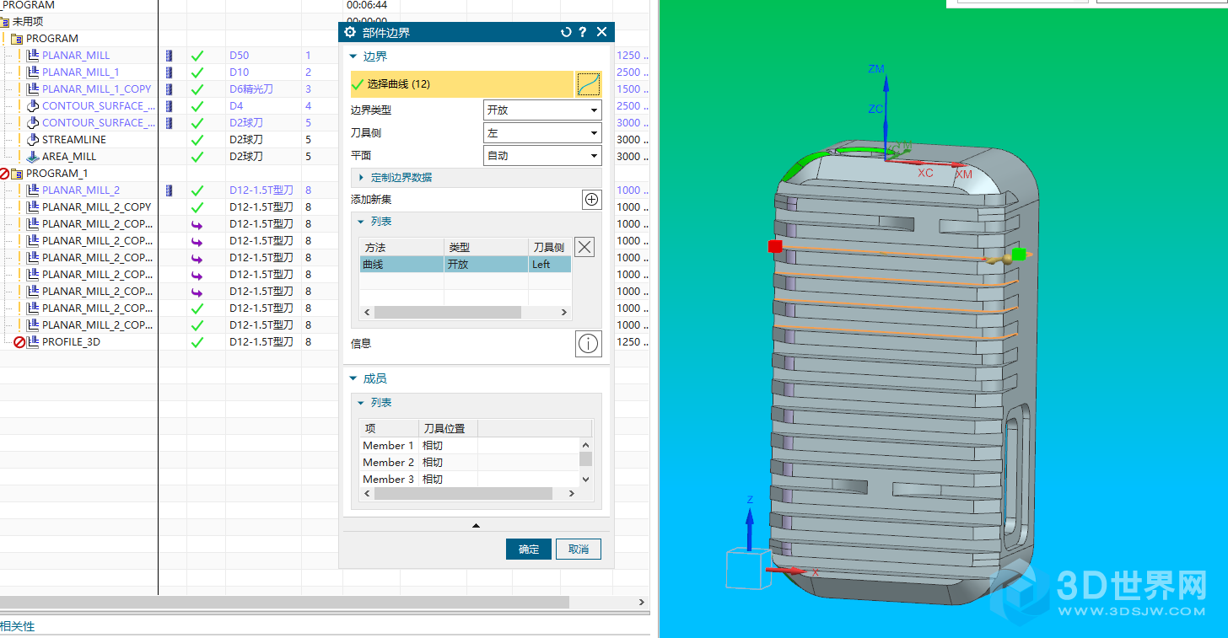Click the PROFILE_3D operation icon
This screenshot has height=638, width=1228.
(33, 341)
